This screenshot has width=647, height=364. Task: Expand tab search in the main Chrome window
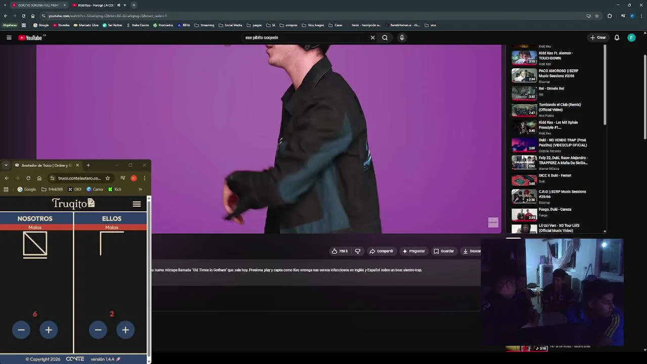5,5
